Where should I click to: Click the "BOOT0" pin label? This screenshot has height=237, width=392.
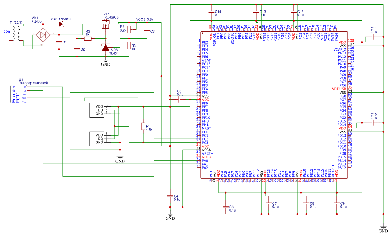[x=233, y=38]
